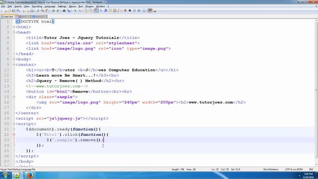
Task: Click the Undo toolbar icon
Action: (53, 11)
